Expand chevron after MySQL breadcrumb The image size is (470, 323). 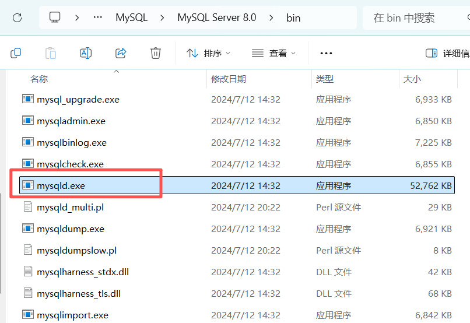(x=162, y=17)
